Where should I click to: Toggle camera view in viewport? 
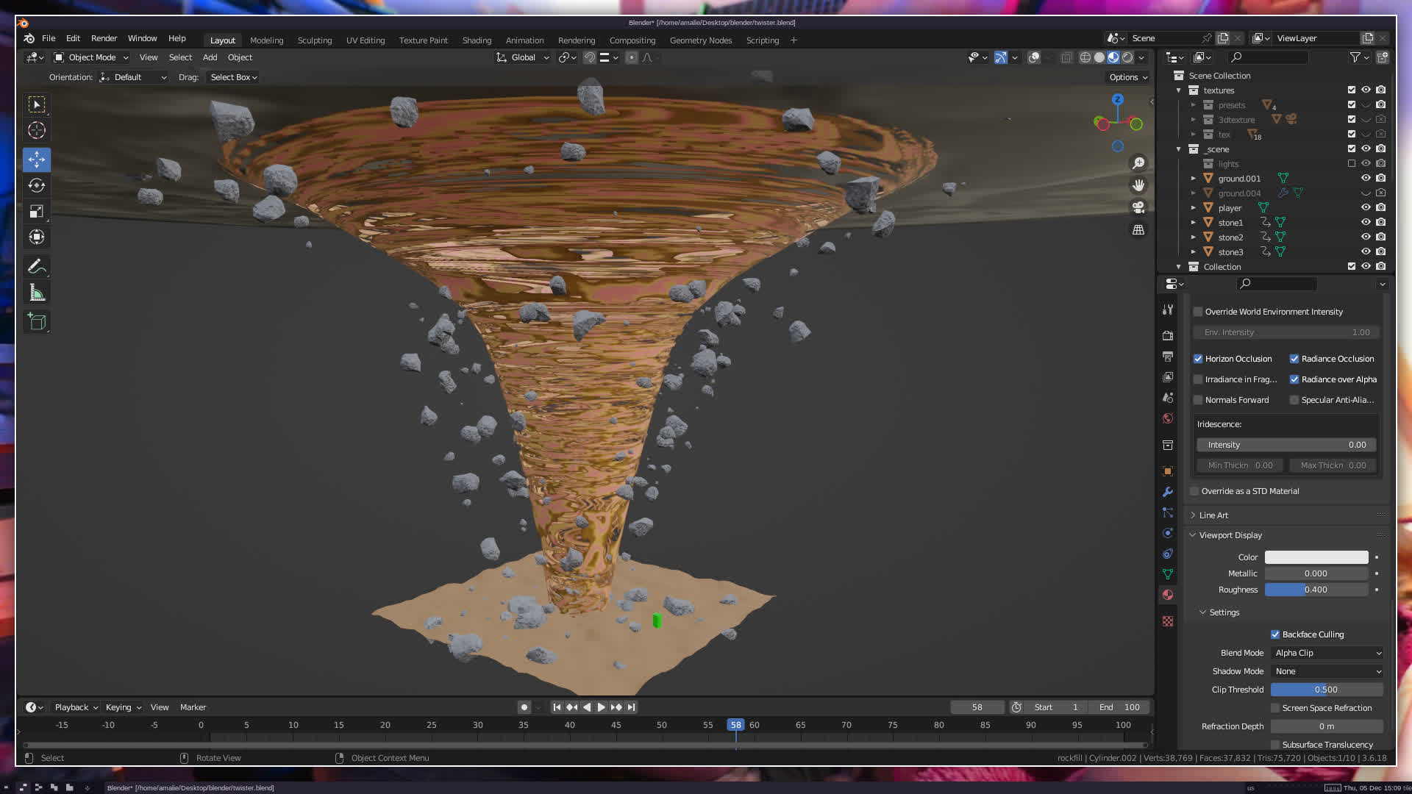pyautogui.click(x=1138, y=208)
